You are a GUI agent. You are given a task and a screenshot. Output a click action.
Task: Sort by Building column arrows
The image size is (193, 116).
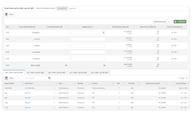(89, 83)
